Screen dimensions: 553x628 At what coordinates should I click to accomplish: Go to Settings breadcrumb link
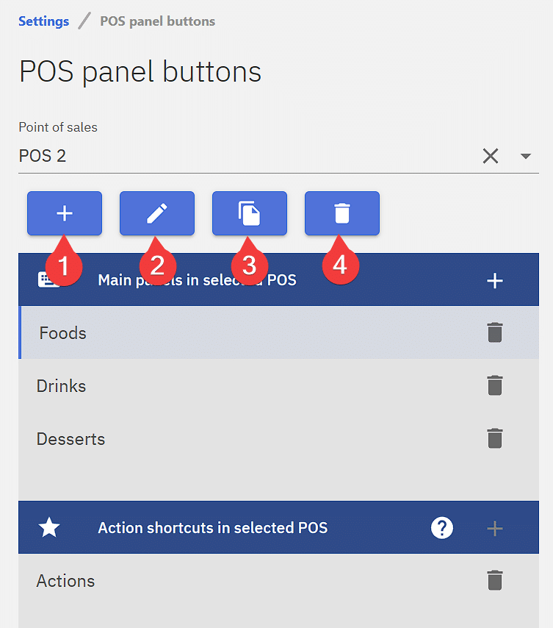44,21
